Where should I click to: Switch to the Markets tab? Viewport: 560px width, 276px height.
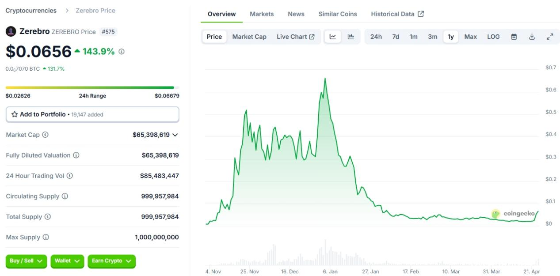point(262,14)
